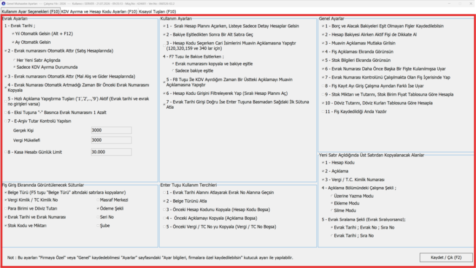Toggle Evrak numarasını Otomatik Attır (Mal Alış) checkbox
Viewport: 476px width, 268px height.
pyautogui.click(x=6, y=77)
